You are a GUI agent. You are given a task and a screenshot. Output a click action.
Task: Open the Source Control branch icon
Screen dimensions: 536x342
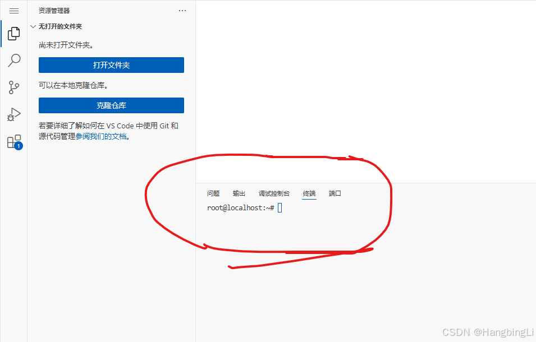(x=14, y=87)
